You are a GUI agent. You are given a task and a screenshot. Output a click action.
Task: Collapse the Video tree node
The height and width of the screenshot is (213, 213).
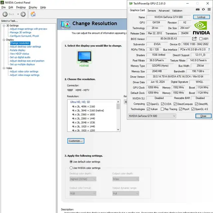pos(4,68)
